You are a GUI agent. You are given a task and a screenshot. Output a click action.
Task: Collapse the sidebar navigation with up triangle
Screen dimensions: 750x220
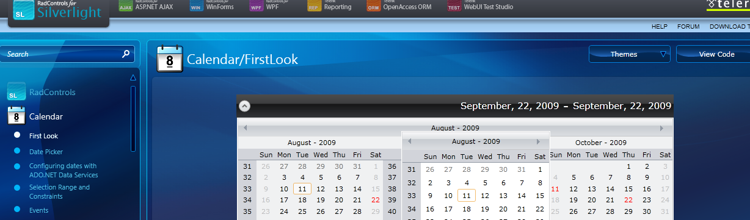coord(133,77)
